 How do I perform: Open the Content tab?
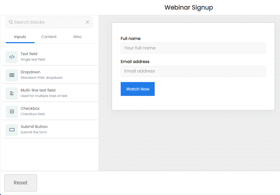pos(49,37)
